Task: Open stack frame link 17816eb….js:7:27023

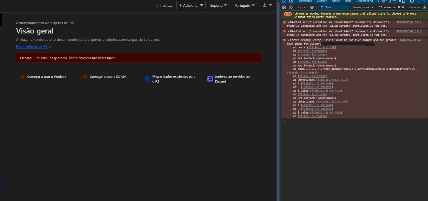Action: coord(312,55)
